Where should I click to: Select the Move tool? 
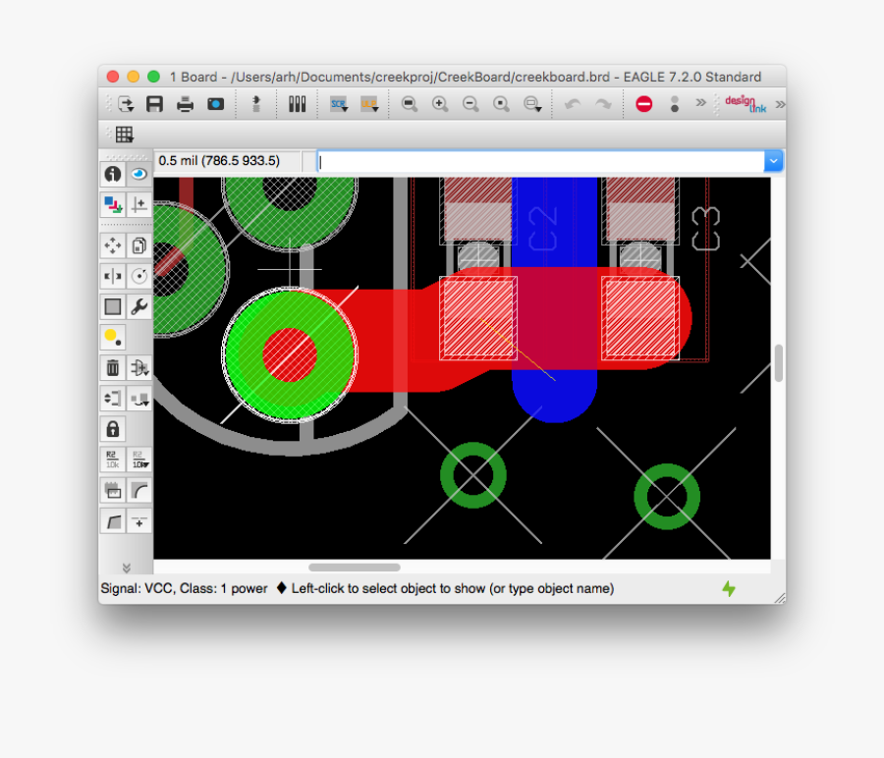pyautogui.click(x=112, y=245)
